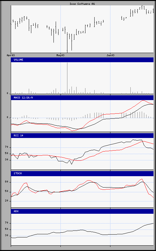Click the tallest volume spike bar in early May

click(67, 78)
